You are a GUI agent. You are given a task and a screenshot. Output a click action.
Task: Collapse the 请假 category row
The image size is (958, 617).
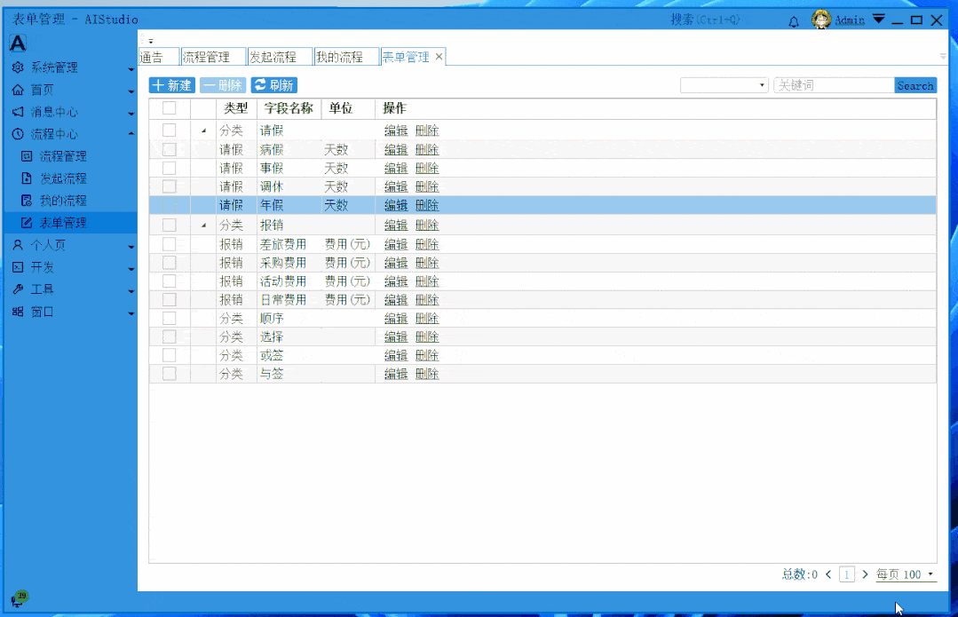tap(202, 129)
